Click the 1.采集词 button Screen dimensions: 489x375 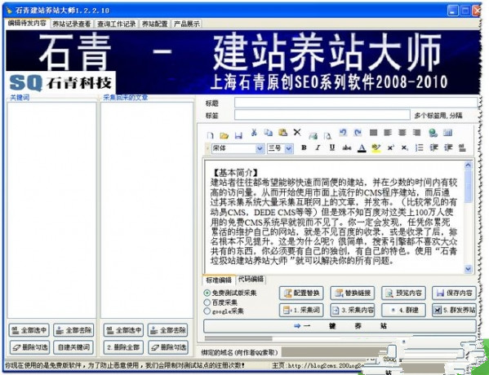click(x=301, y=310)
